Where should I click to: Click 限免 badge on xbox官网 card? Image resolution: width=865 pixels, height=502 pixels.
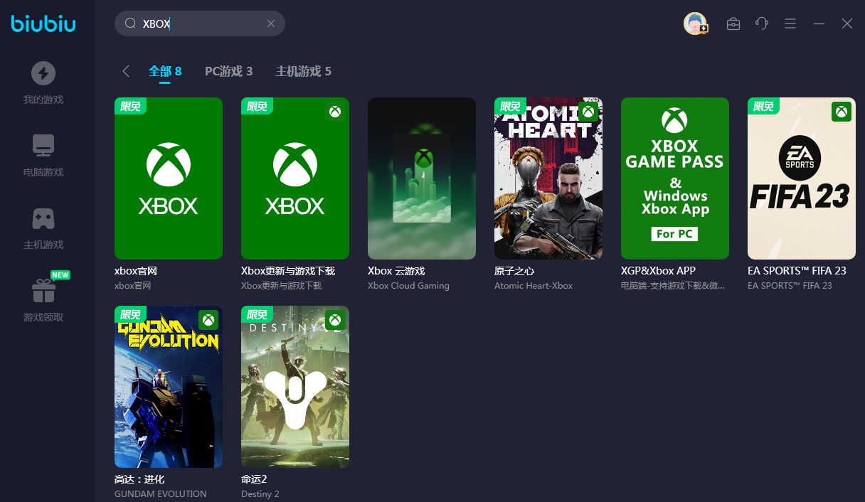[130, 106]
